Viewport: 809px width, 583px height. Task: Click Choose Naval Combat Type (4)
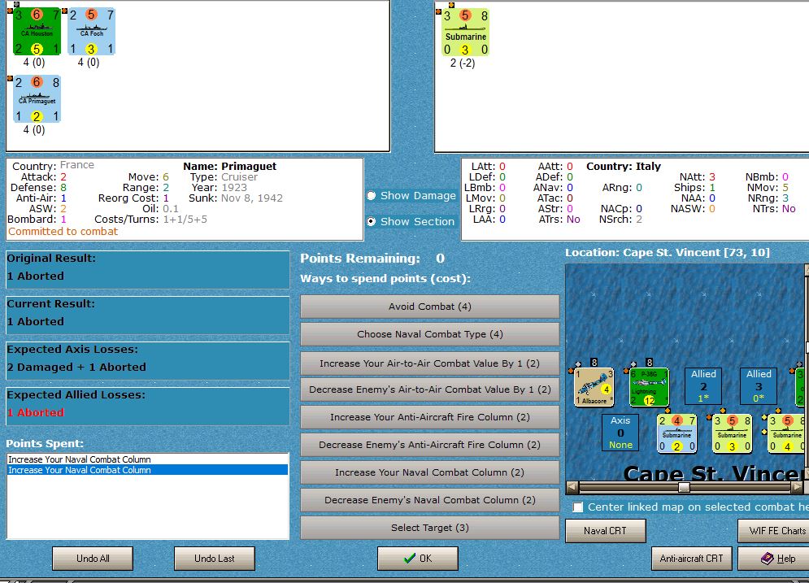(x=430, y=334)
